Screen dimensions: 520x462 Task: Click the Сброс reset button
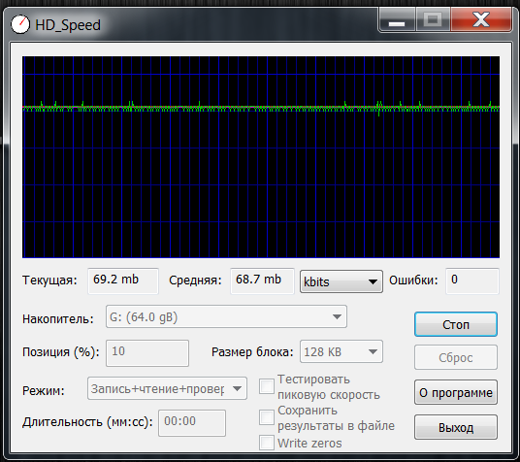pyautogui.click(x=456, y=357)
